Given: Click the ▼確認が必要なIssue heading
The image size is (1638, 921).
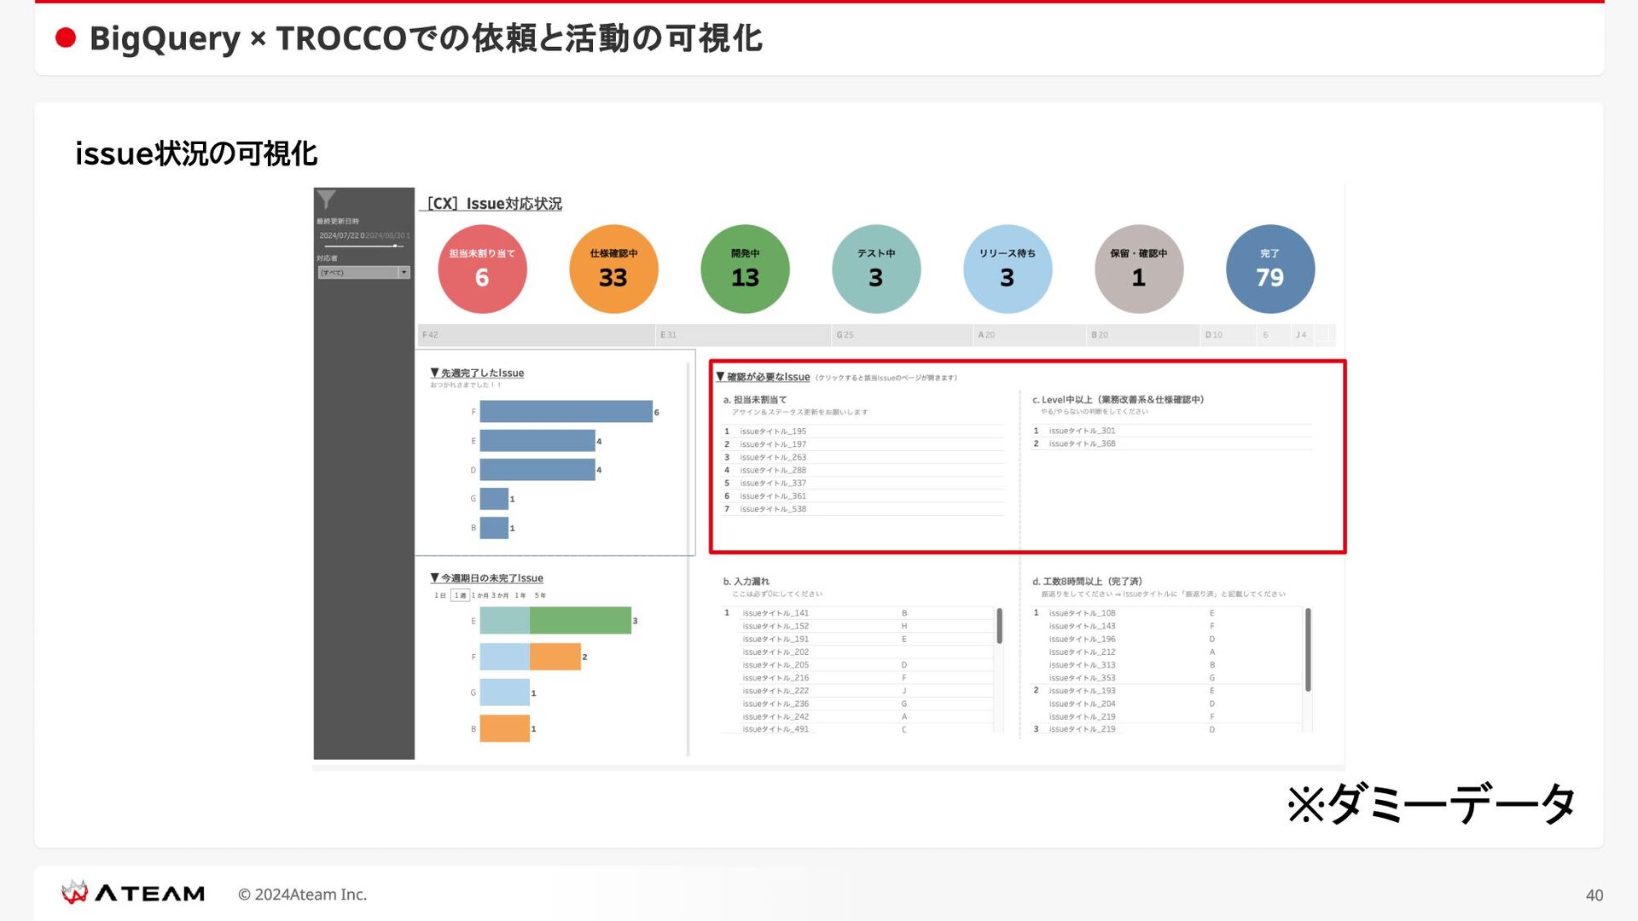Looking at the screenshot, I should 763,377.
